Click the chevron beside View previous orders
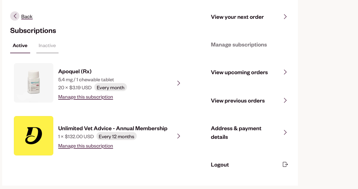Image resolution: width=358 pixels, height=189 pixels. (285, 100)
